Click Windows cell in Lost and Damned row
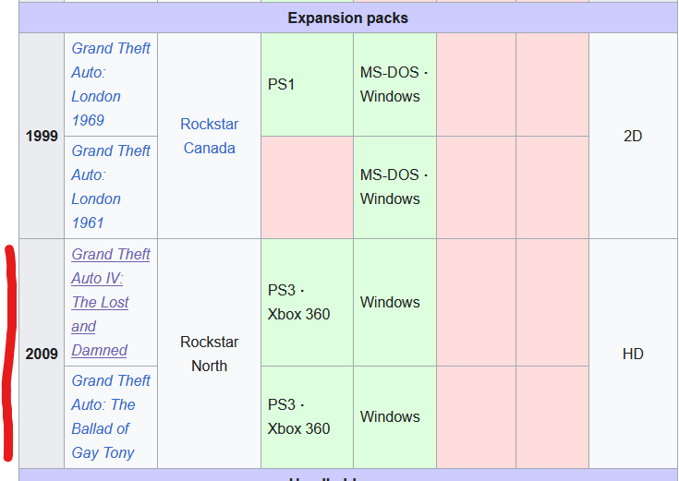Viewport: 679px width, 481px height. coord(395,302)
